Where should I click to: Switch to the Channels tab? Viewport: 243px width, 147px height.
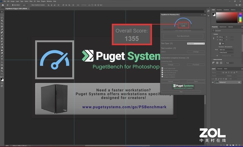tap(219, 69)
